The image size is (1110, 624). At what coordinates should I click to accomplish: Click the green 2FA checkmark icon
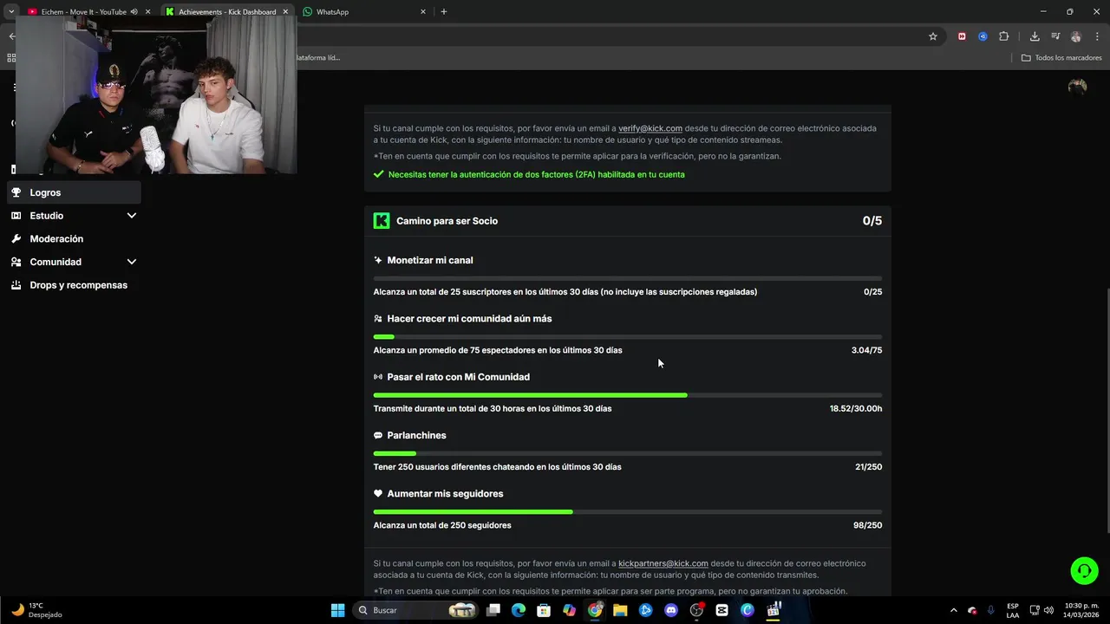[378, 174]
